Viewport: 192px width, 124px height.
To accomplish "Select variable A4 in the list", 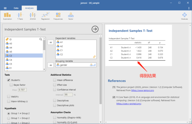I will [x=24, y=47].
